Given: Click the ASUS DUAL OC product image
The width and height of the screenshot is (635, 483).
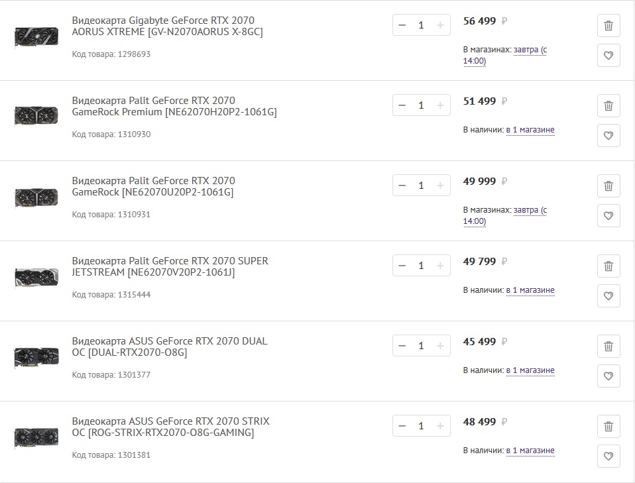Looking at the screenshot, I should 36,357.
